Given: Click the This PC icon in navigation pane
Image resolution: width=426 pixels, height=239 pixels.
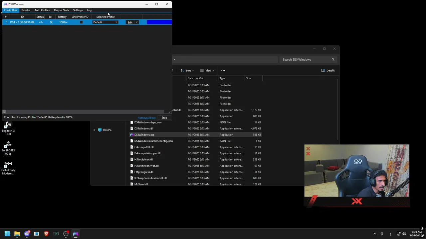Looking at the screenshot, I should pos(100,130).
